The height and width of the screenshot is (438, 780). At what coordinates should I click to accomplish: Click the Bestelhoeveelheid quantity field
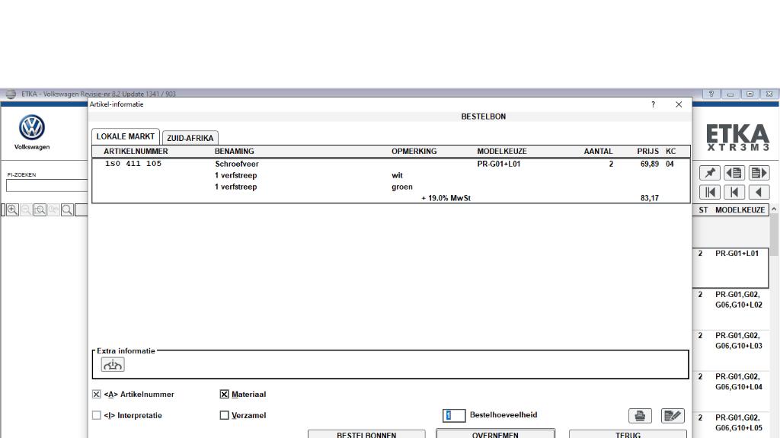click(x=454, y=415)
